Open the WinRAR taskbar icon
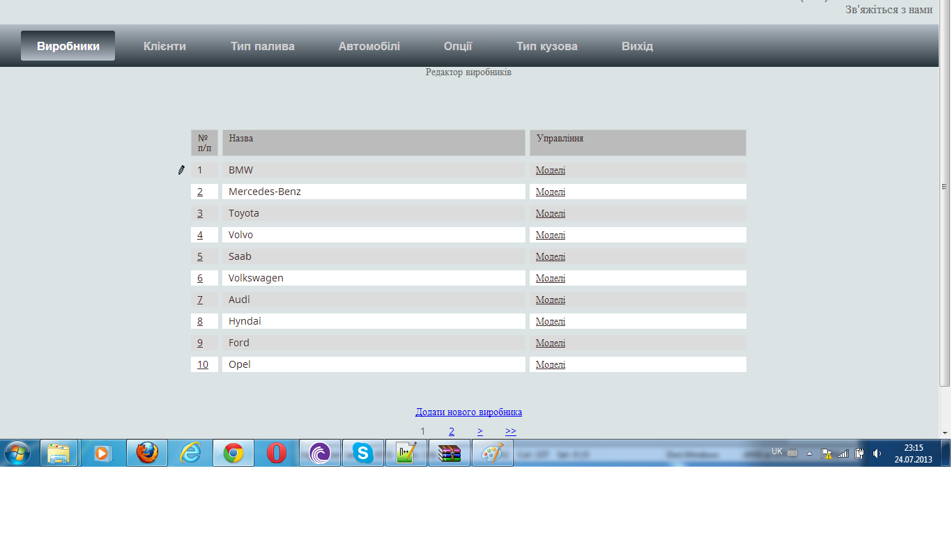 pos(450,453)
